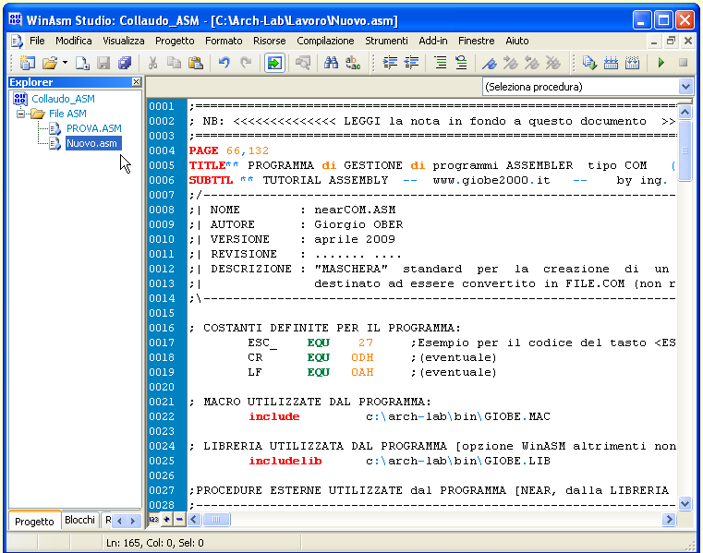Click the magnifier window icon in toolbar

303,63
